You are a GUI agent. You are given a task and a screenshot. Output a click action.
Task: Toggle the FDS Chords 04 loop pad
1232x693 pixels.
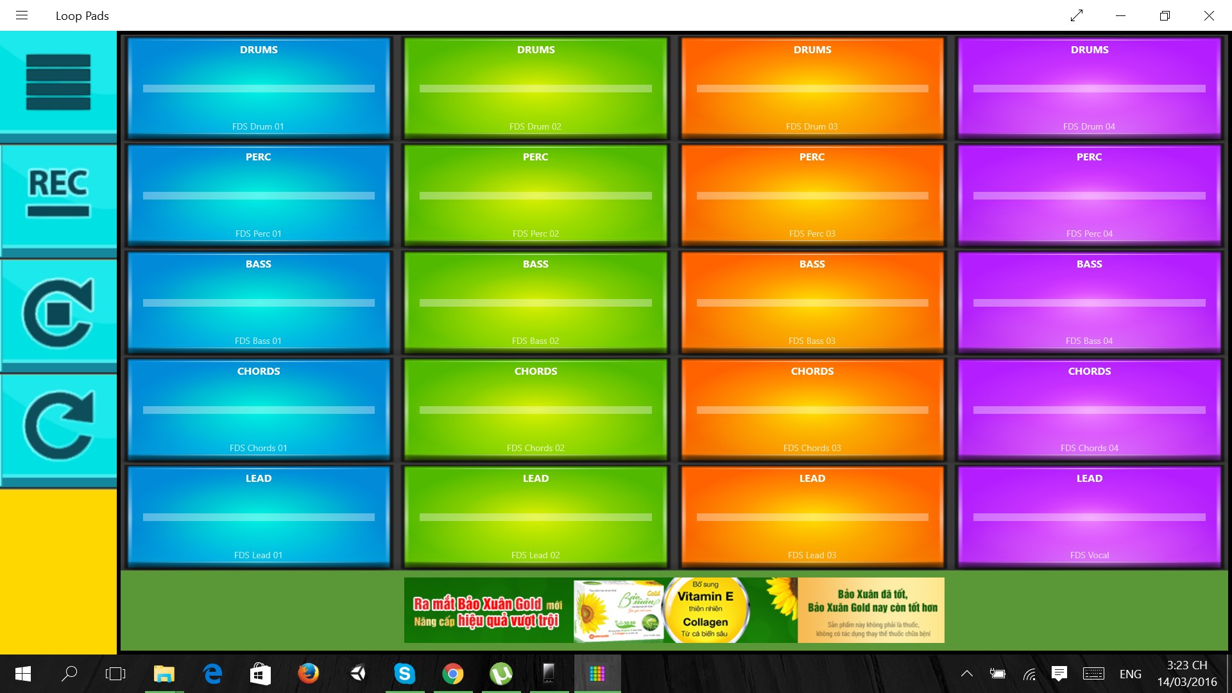1089,409
